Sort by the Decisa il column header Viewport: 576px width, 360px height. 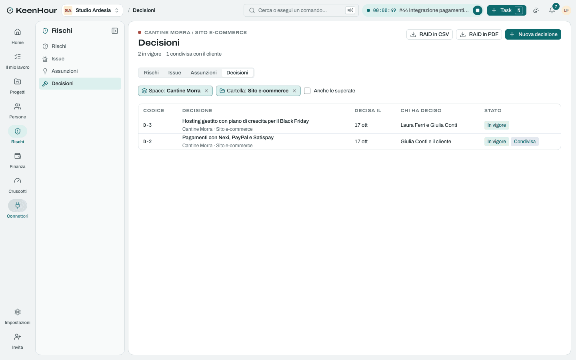[x=368, y=110]
